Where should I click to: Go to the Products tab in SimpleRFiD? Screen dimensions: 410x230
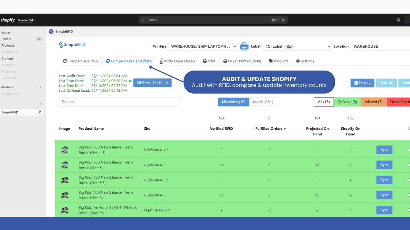tap(278, 61)
